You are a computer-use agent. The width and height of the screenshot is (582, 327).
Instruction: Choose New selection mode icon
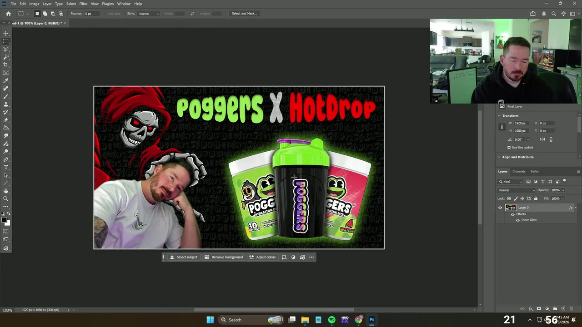click(37, 14)
